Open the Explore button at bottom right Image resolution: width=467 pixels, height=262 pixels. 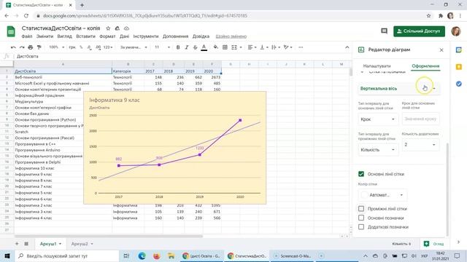click(433, 244)
